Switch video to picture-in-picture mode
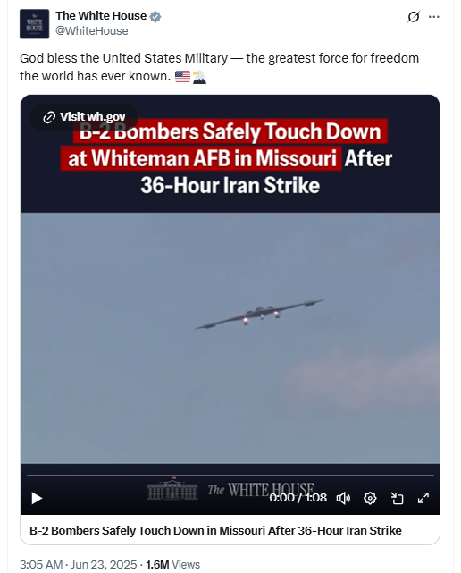This screenshot has width=461, height=573. tap(397, 498)
